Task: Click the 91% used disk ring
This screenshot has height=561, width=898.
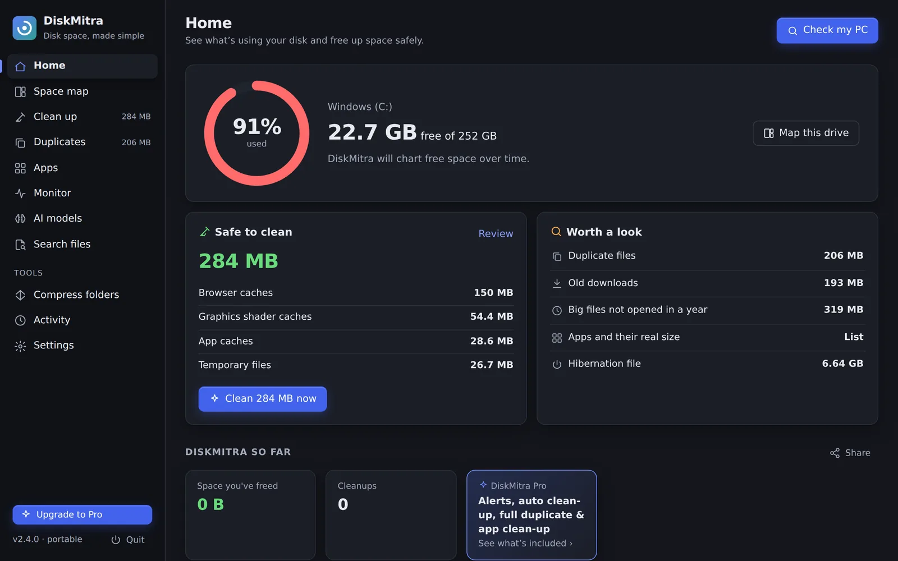Action: [x=257, y=133]
